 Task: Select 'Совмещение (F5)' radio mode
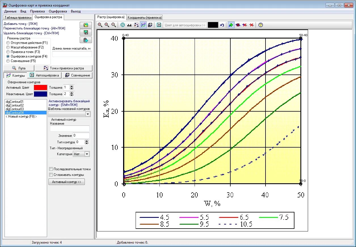(21, 61)
